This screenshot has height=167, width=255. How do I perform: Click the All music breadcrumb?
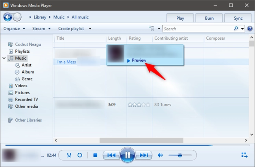point(80,17)
